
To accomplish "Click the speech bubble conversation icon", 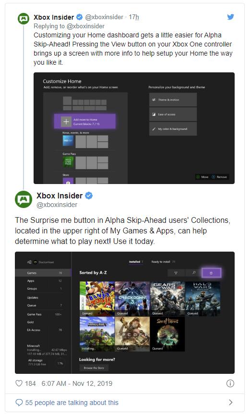I will pyautogui.click(x=19, y=403).
